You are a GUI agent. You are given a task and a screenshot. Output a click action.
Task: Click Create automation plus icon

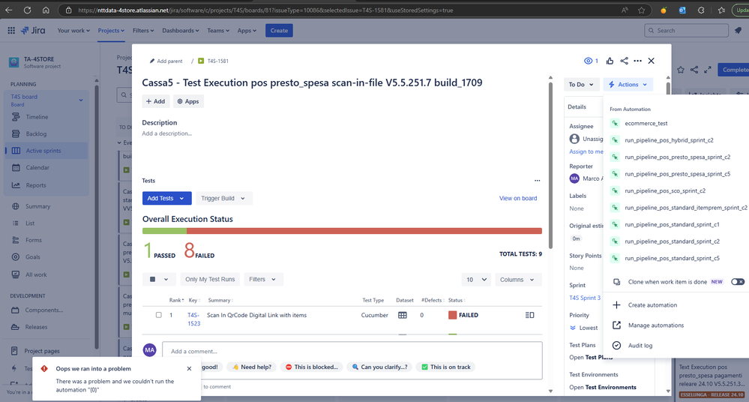click(617, 305)
